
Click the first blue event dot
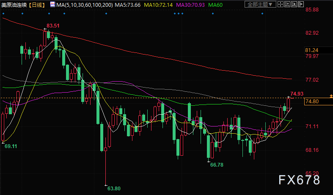[3, 14]
